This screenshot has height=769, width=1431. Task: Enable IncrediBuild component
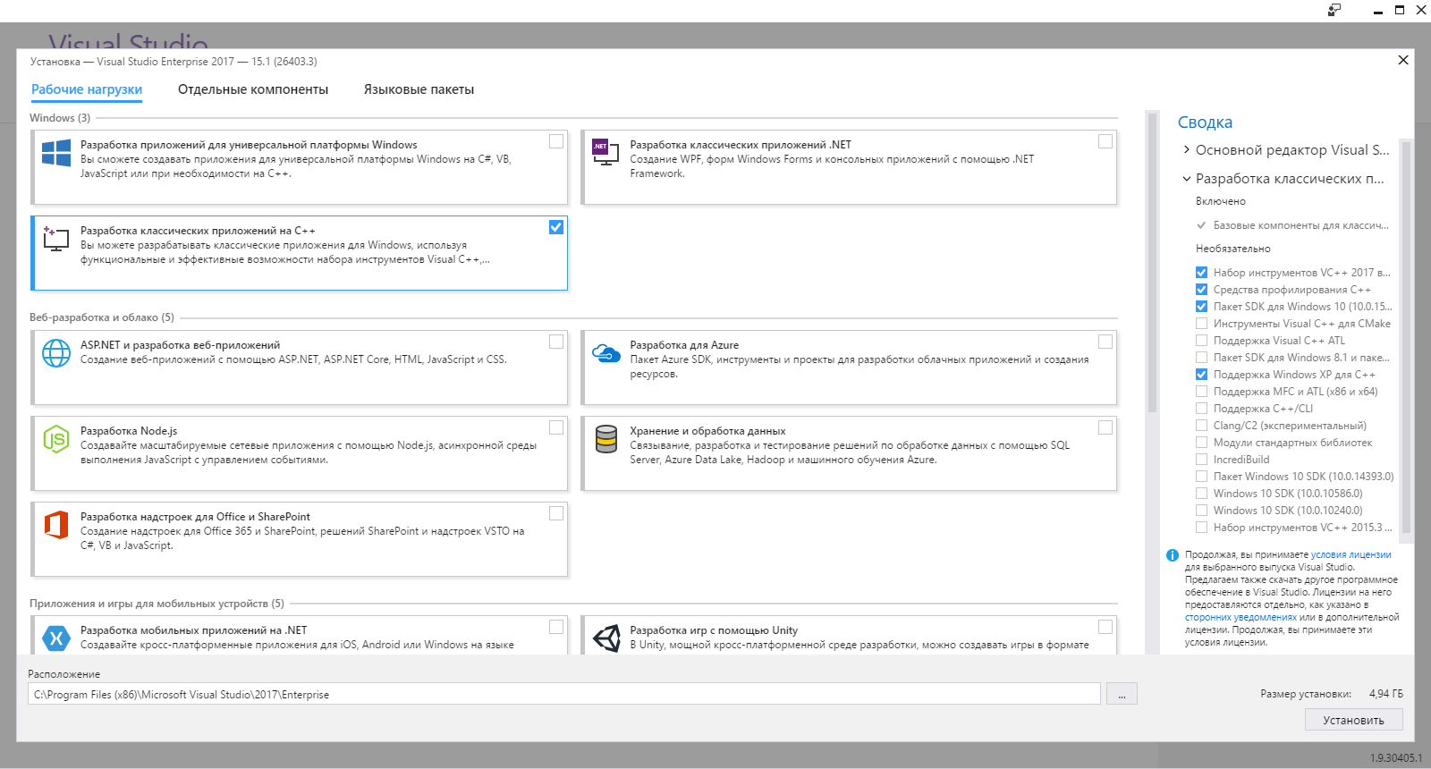1201,460
